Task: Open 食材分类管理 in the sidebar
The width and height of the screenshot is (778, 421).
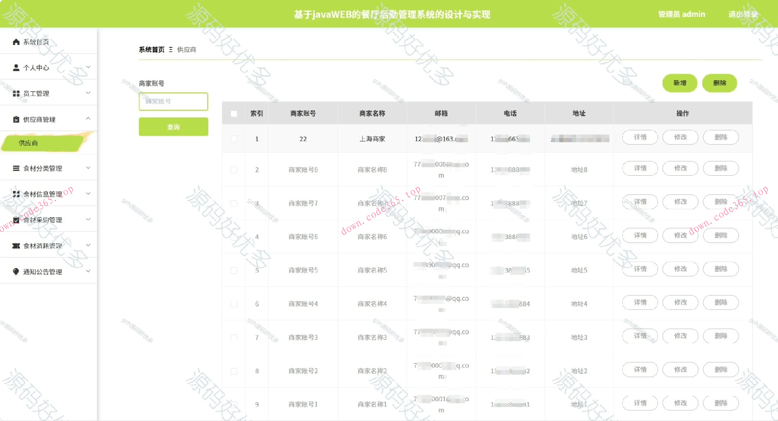Action: (49, 168)
